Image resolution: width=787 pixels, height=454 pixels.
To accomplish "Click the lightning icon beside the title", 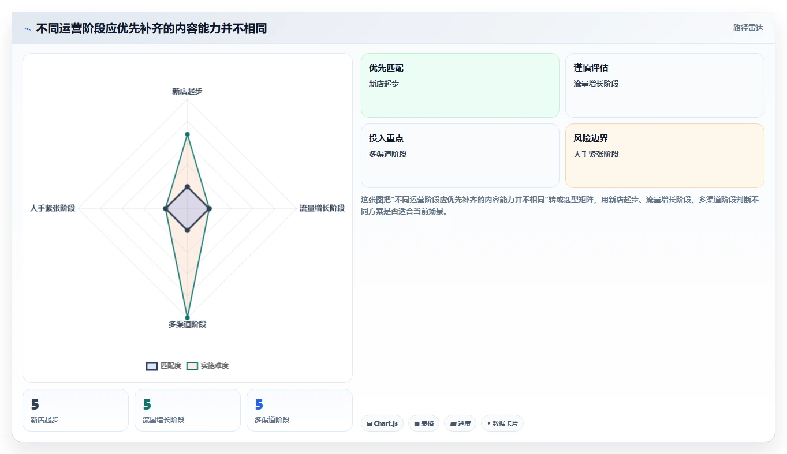I will (27, 29).
